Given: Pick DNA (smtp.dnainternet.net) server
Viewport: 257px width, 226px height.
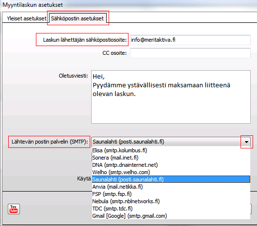Looking at the screenshot, I should pos(171,165).
